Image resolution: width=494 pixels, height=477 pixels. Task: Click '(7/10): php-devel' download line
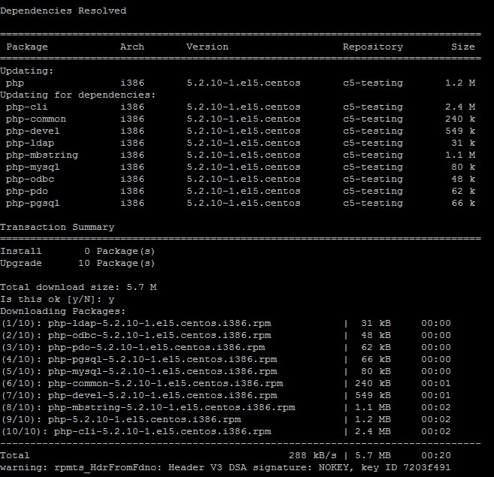click(226, 395)
